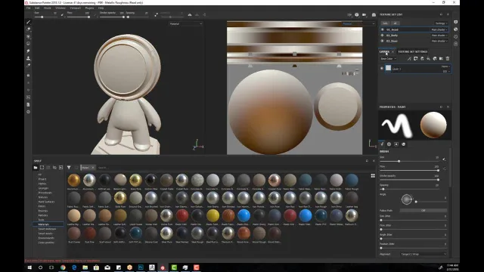
Task: Select the Alpha brush property icon
Action: (x=389, y=144)
